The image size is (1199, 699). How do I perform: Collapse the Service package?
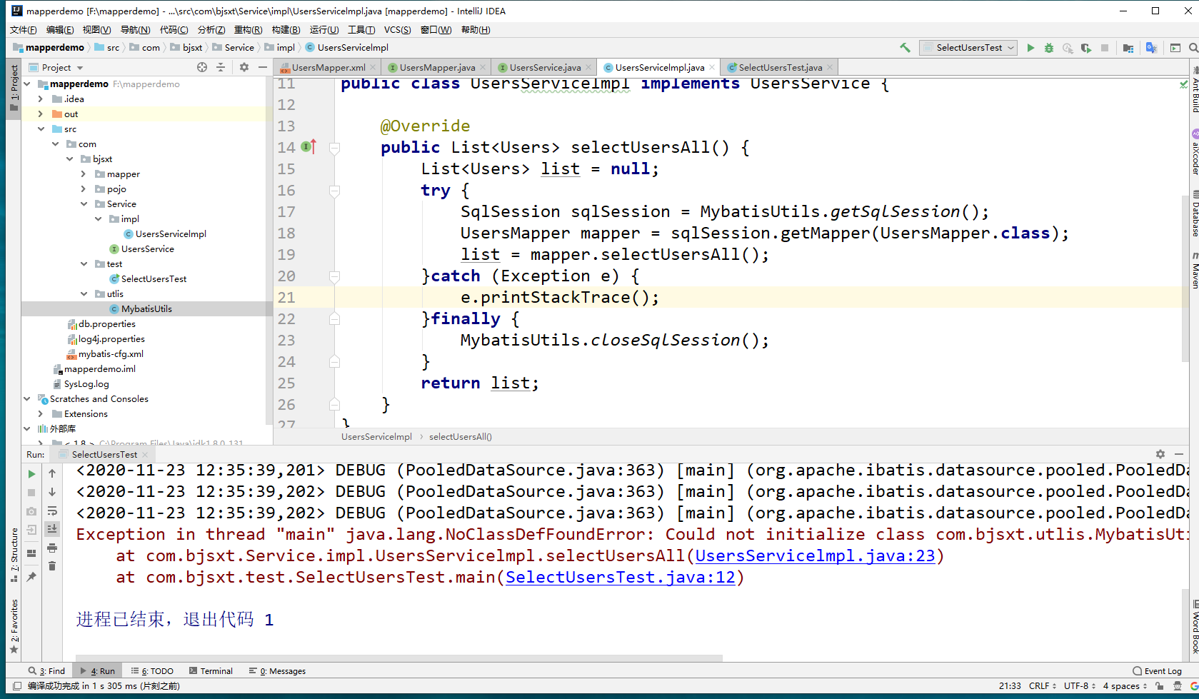point(84,204)
